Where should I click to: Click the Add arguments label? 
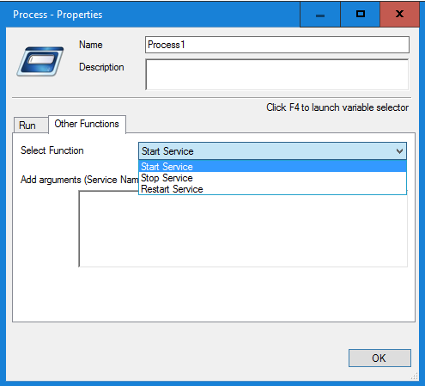tap(80, 180)
